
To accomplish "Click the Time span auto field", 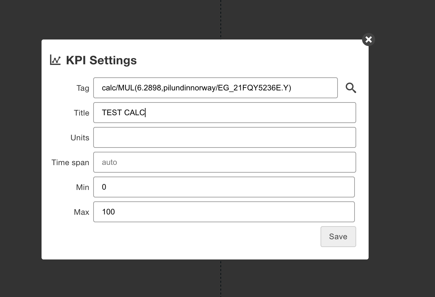I will [x=225, y=162].
